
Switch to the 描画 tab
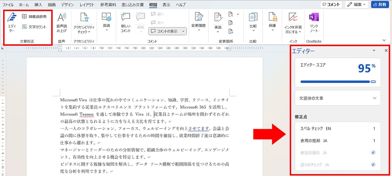(52, 5)
